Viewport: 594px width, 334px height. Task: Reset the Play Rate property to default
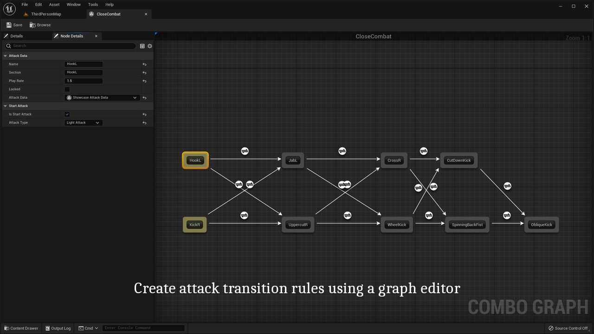pyautogui.click(x=144, y=81)
